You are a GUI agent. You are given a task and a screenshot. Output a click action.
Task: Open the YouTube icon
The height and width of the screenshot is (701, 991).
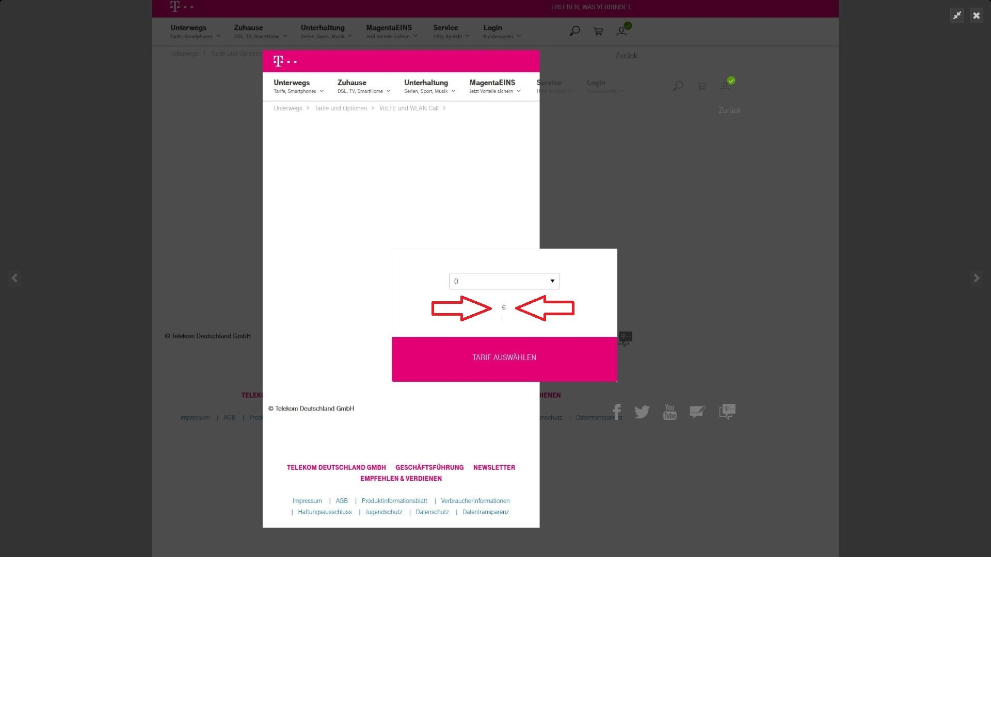(670, 412)
